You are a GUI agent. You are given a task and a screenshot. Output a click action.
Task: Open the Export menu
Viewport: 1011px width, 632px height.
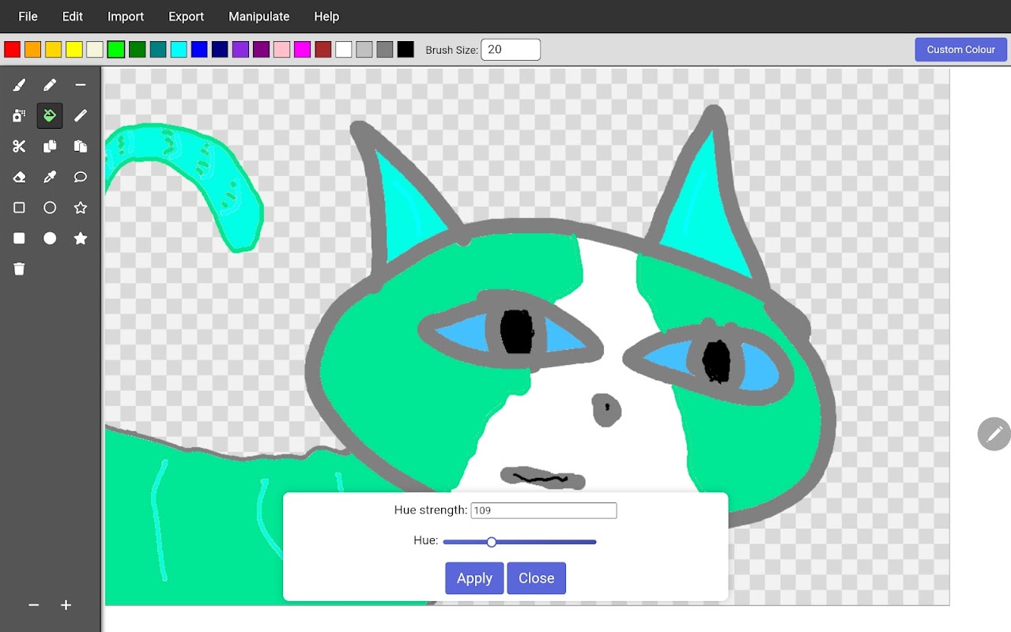186,17
